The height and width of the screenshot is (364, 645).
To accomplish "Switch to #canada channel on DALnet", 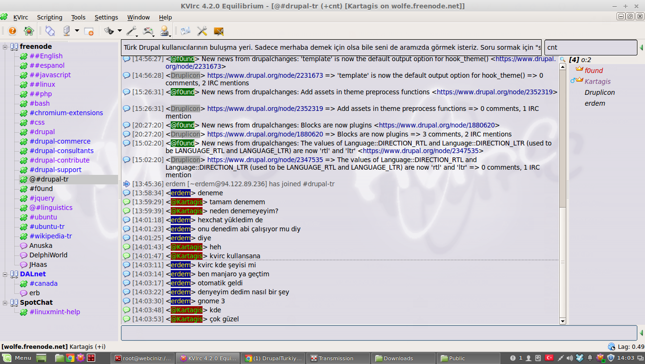I will click(x=43, y=283).
